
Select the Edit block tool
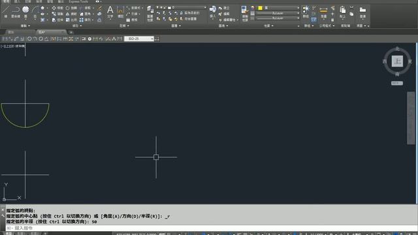point(224,14)
